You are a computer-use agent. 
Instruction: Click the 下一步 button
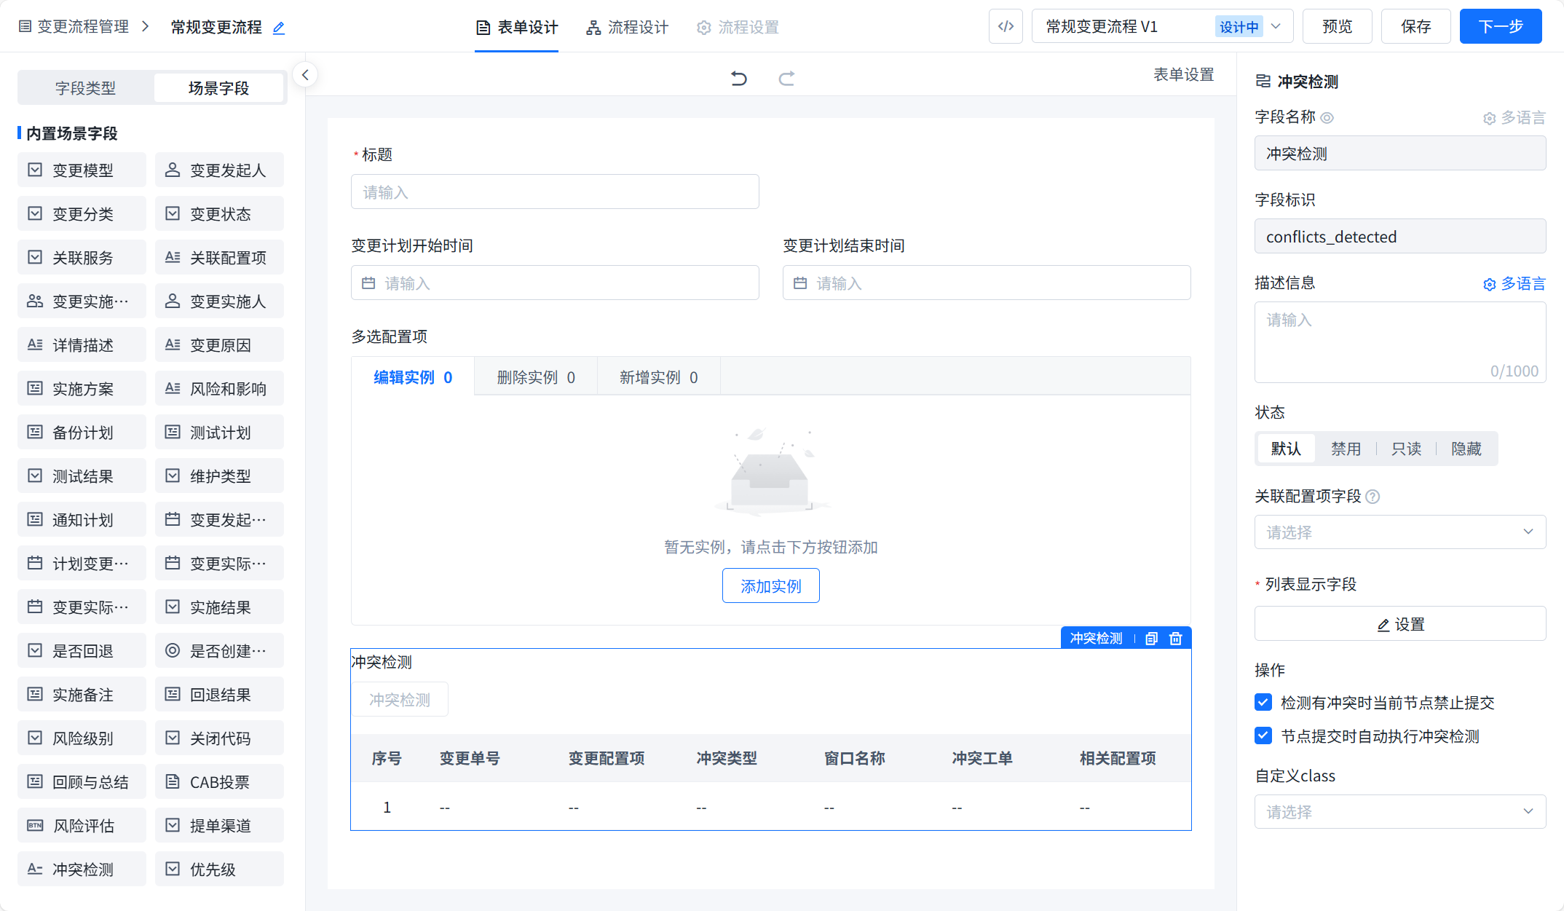tap(1500, 27)
